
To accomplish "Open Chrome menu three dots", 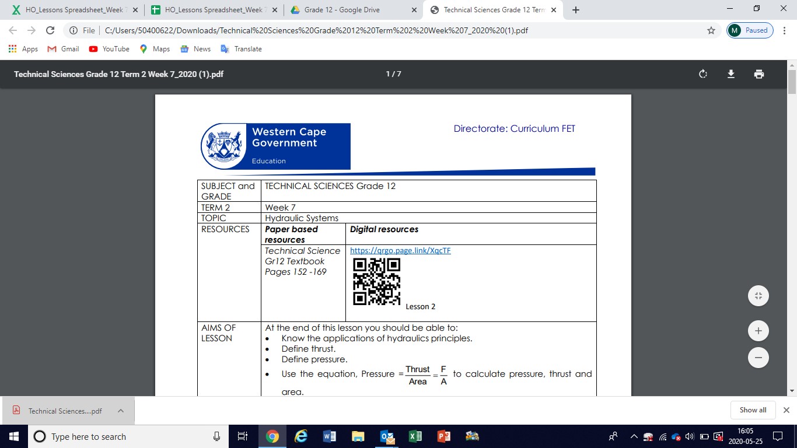I will pos(785,30).
